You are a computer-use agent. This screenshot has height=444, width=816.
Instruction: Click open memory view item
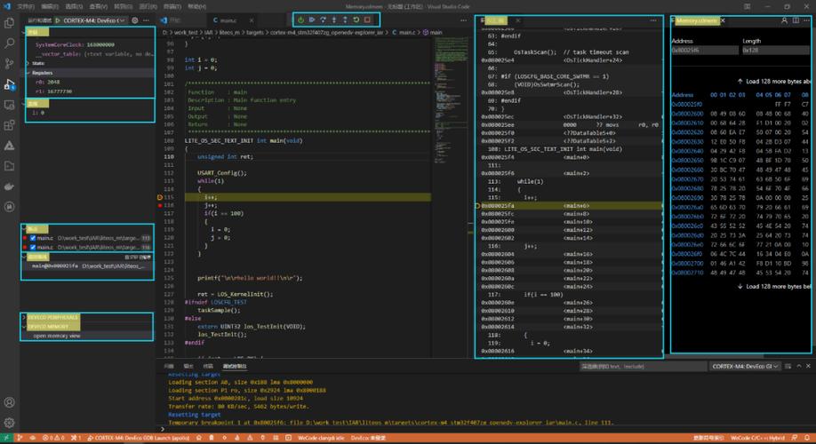coord(57,336)
